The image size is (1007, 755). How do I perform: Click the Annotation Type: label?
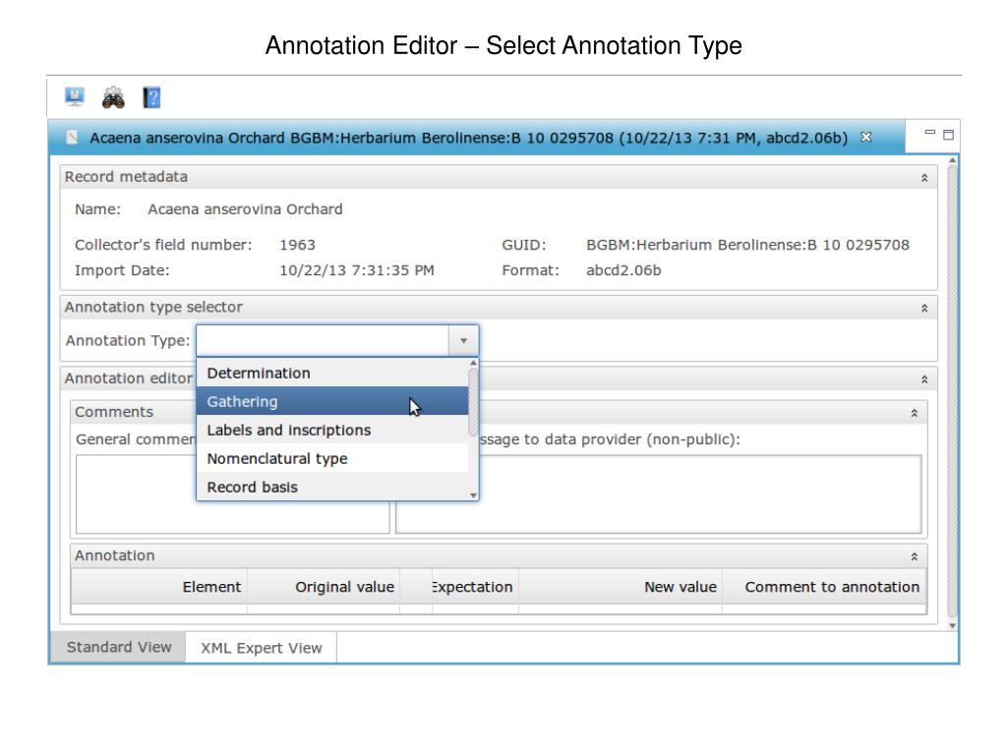coord(128,340)
